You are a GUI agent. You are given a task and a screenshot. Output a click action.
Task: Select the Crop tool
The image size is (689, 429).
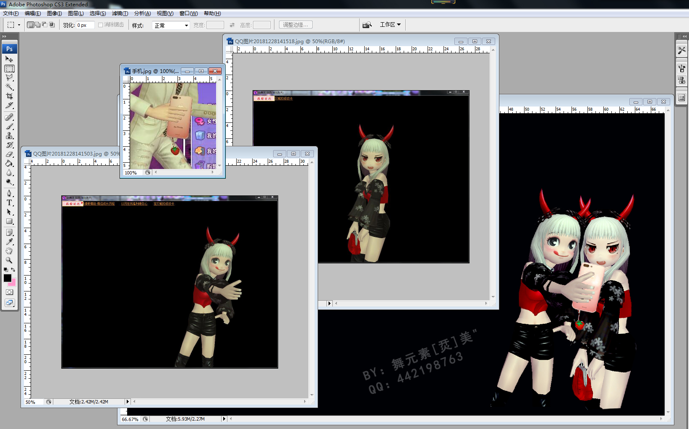pos(9,96)
